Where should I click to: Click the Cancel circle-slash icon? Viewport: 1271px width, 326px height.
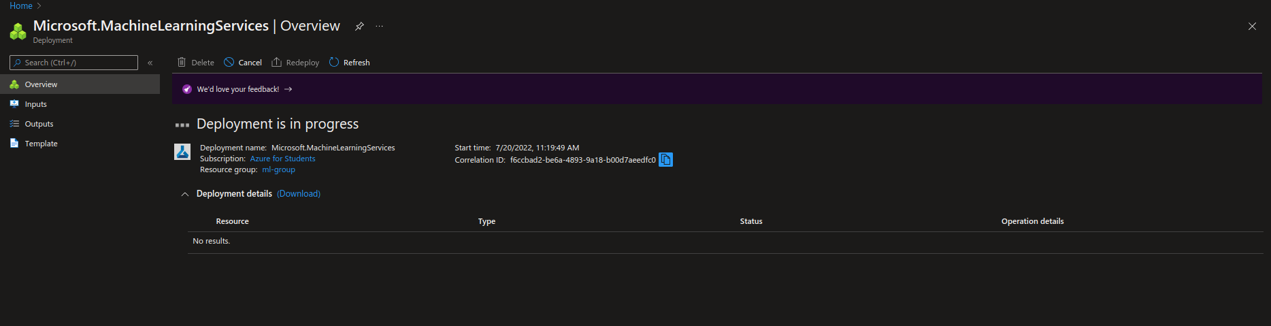click(229, 62)
